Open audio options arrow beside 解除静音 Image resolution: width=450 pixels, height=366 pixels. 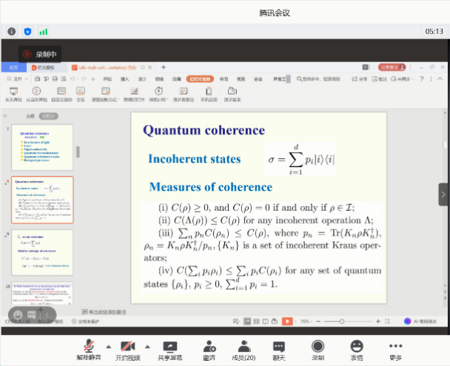[x=109, y=345]
